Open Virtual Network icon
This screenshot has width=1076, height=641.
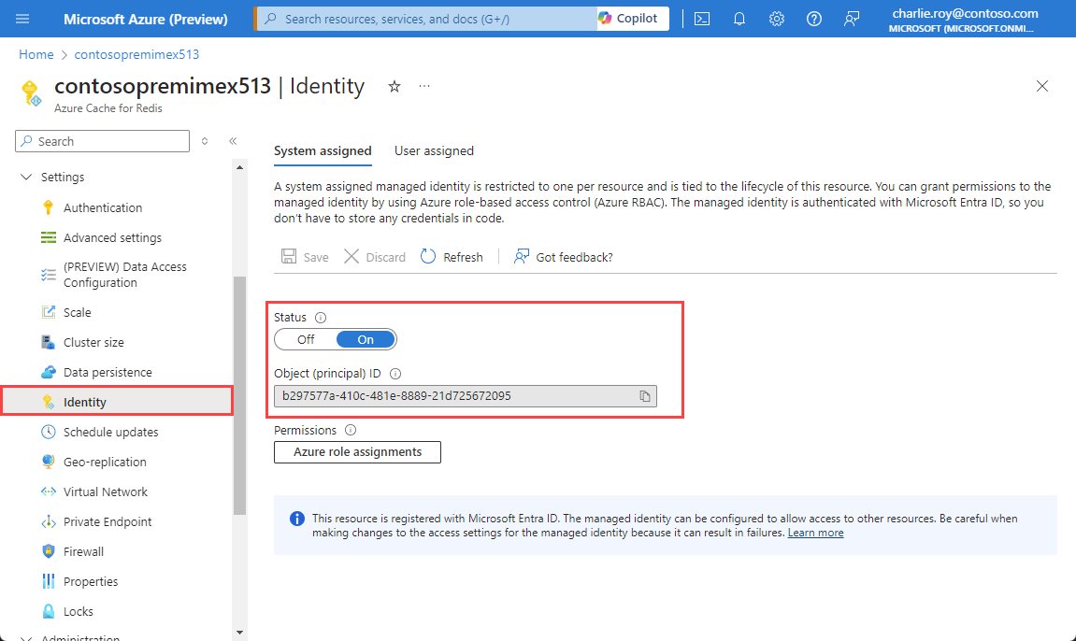click(48, 492)
